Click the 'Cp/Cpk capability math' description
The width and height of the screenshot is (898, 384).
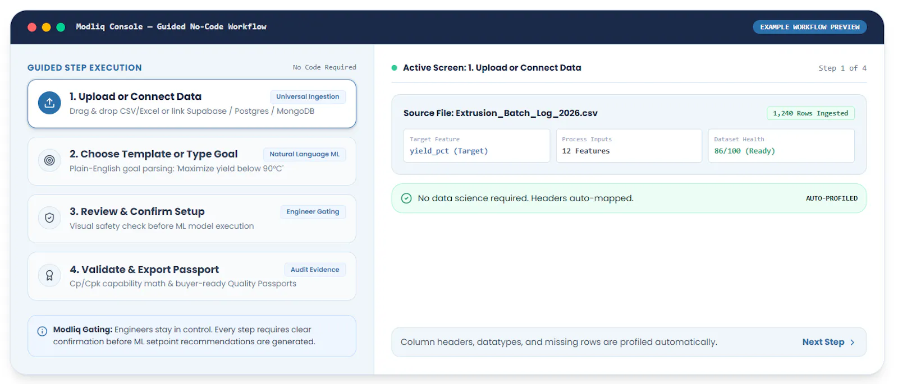183,284
